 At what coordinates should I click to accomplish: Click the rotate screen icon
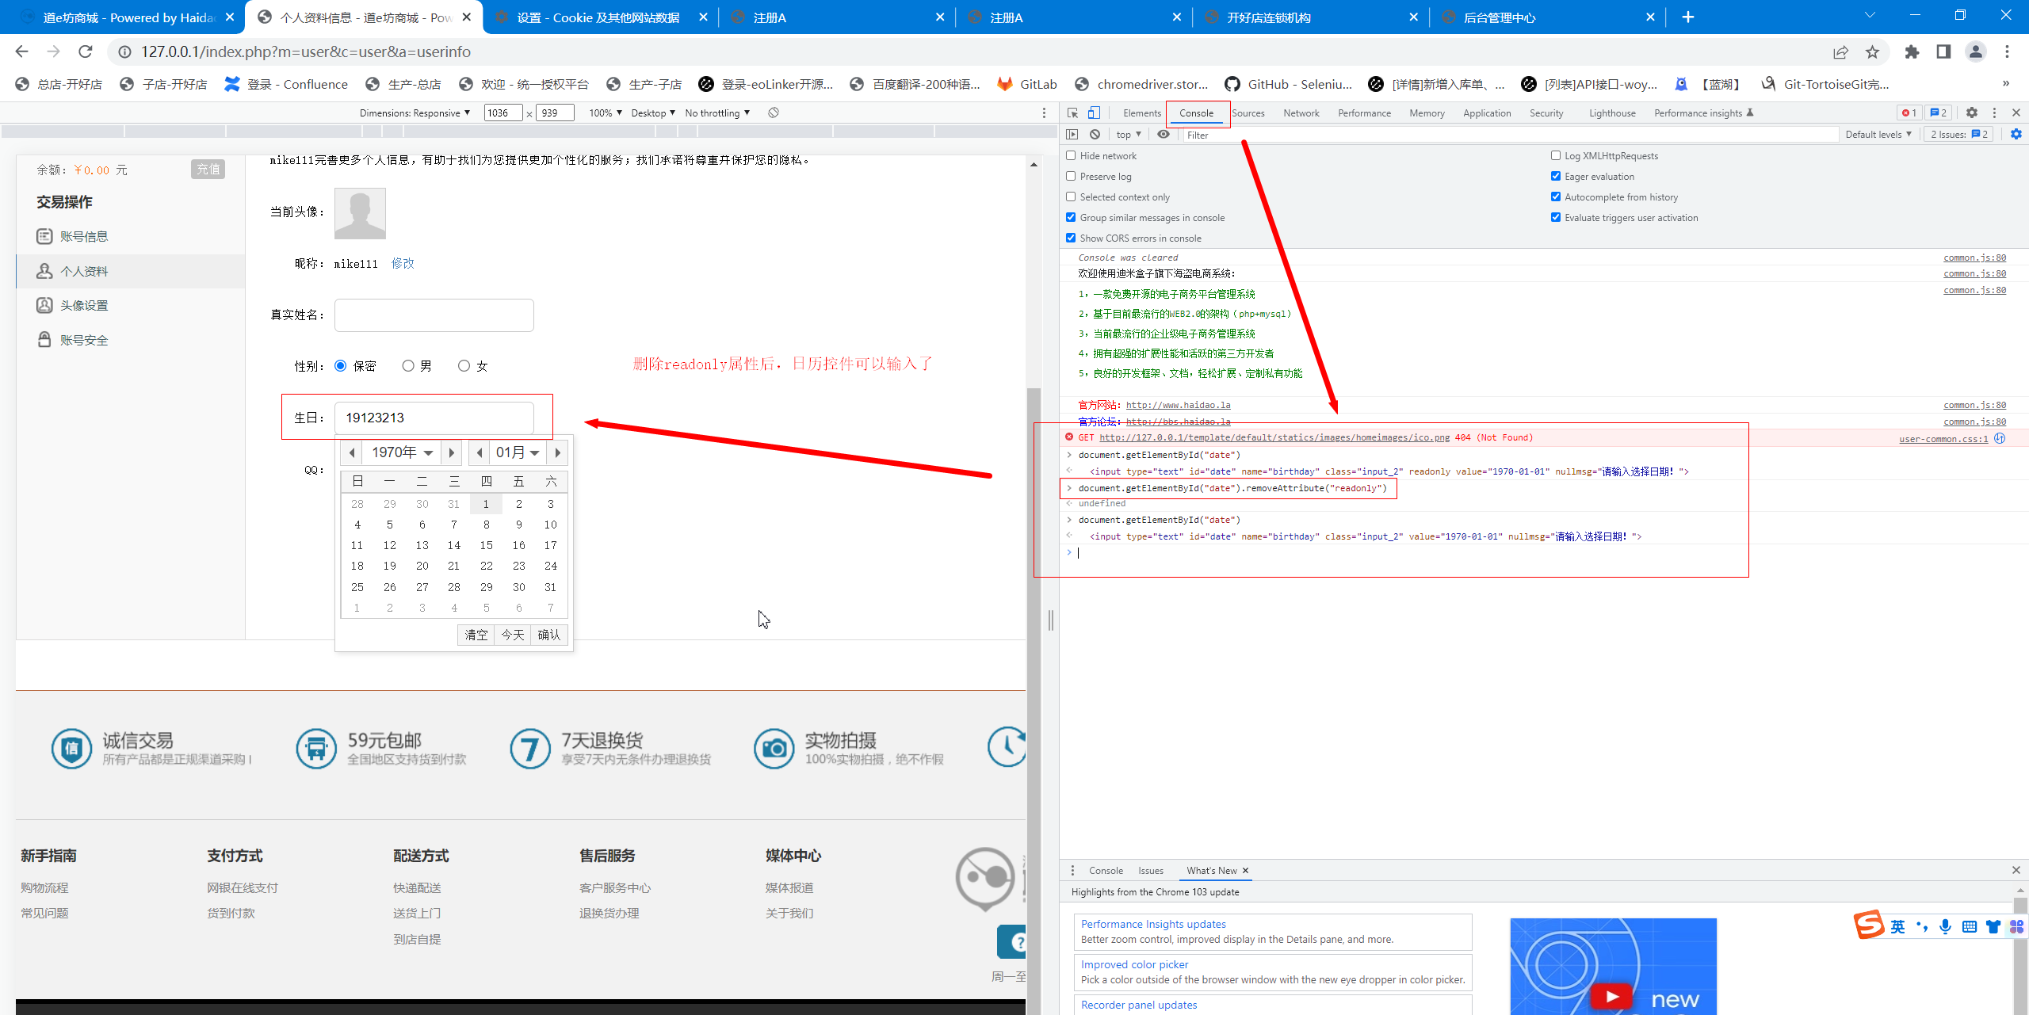pos(774,113)
